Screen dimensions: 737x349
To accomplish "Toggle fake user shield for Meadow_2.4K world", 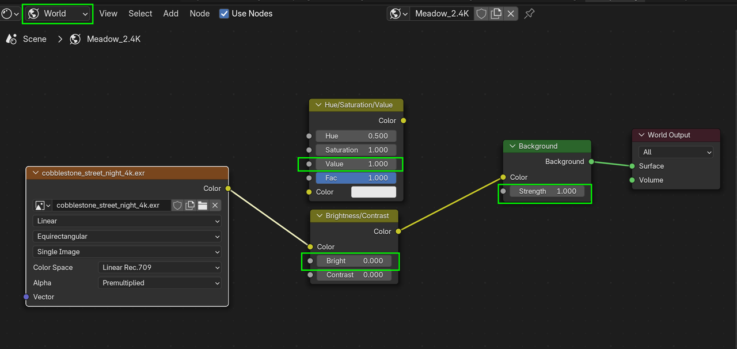I will click(x=481, y=13).
